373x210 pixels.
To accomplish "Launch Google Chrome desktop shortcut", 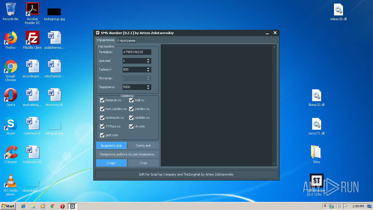I will pos(10,71).
